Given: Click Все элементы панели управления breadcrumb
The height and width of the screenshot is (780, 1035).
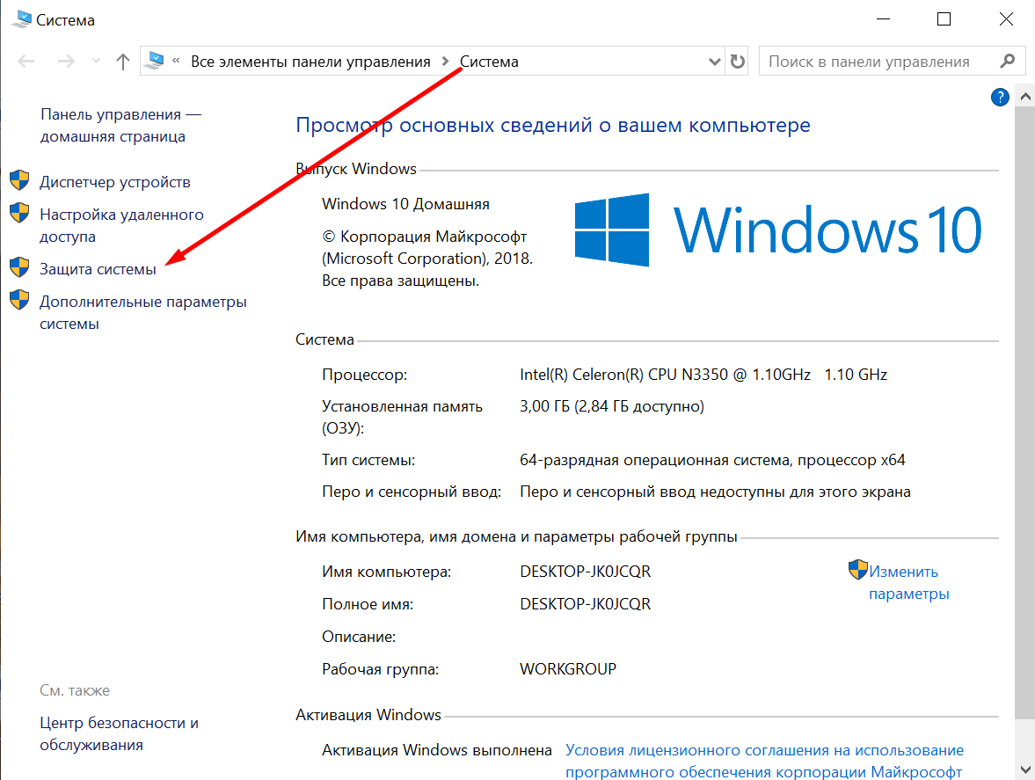Looking at the screenshot, I should [x=310, y=62].
